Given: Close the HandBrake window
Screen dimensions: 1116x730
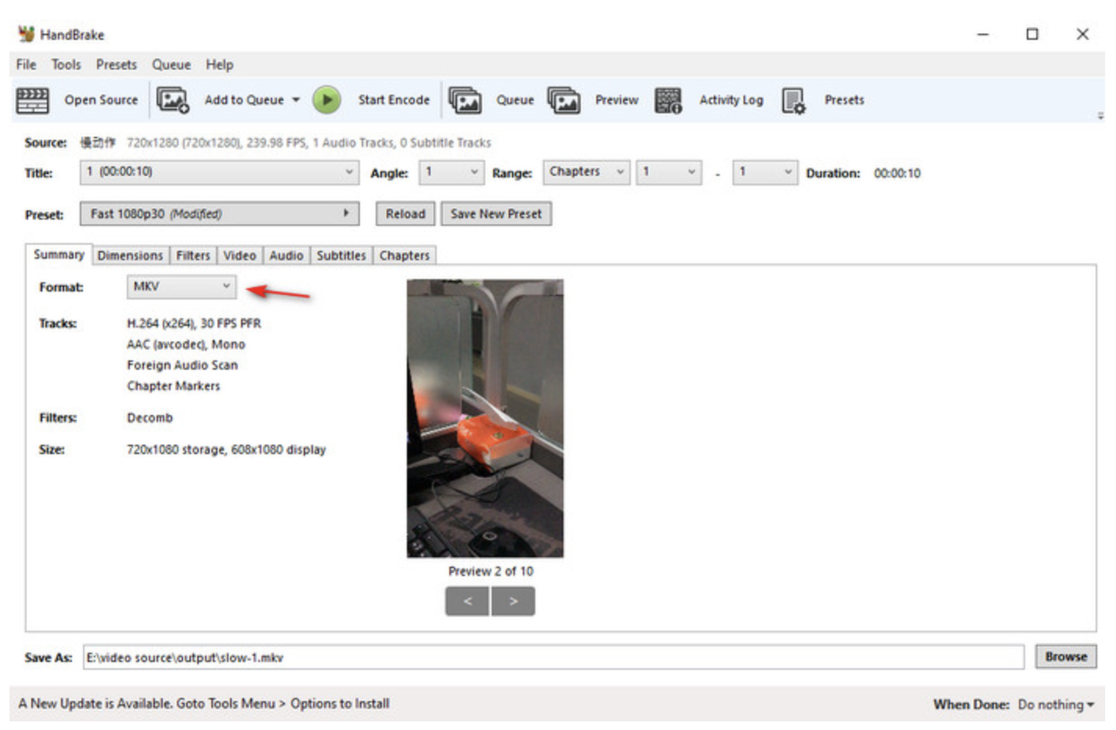Looking at the screenshot, I should coord(1082,35).
